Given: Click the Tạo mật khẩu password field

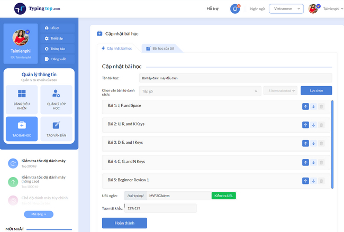Looking at the screenshot, I should click(160, 208).
